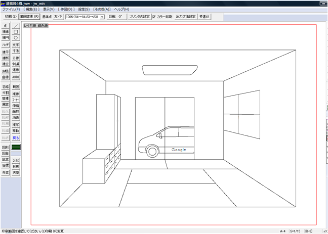Viewport: 328px width, 234px height.
Task: Activate the ハッチ hatch tool
Action: pyautogui.click(x=6, y=45)
